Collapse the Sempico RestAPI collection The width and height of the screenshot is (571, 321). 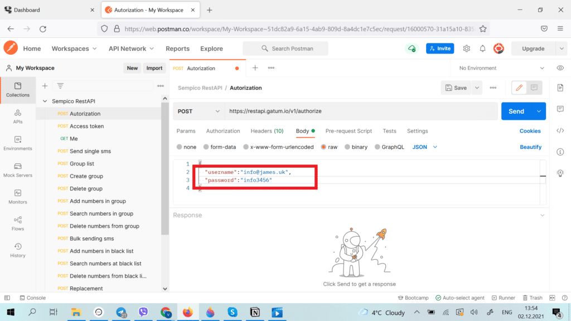point(45,101)
